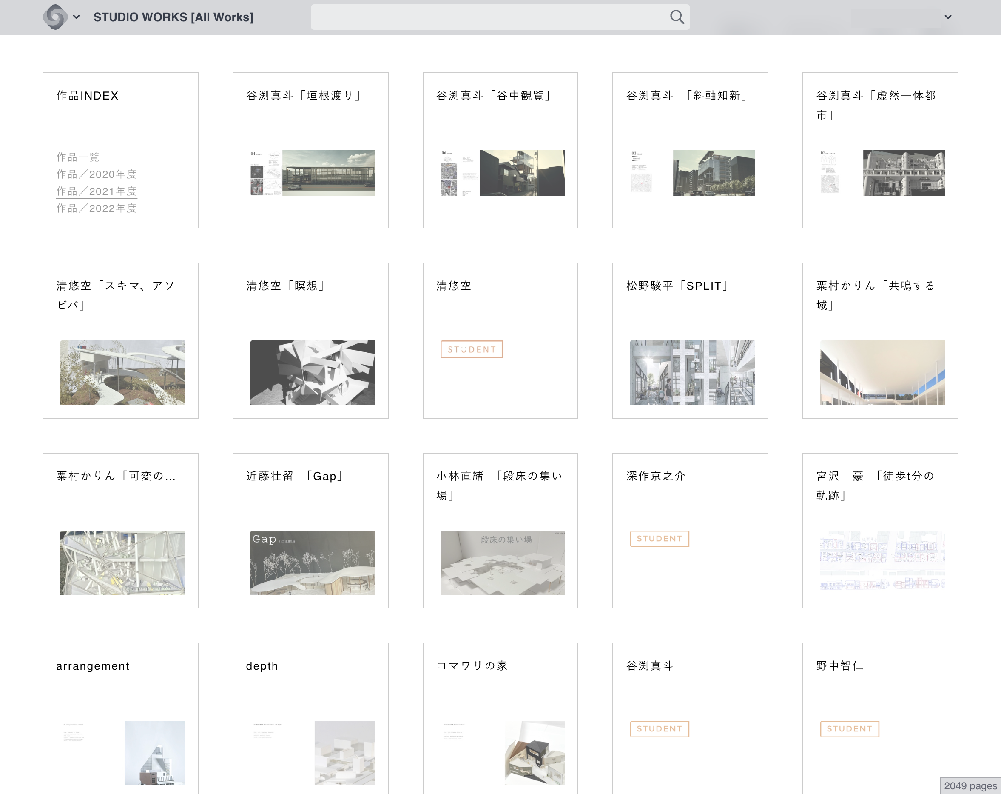Image resolution: width=1001 pixels, height=794 pixels.
Task: Open 作品／2021年度 link in index card
Action: pyautogui.click(x=97, y=191)
